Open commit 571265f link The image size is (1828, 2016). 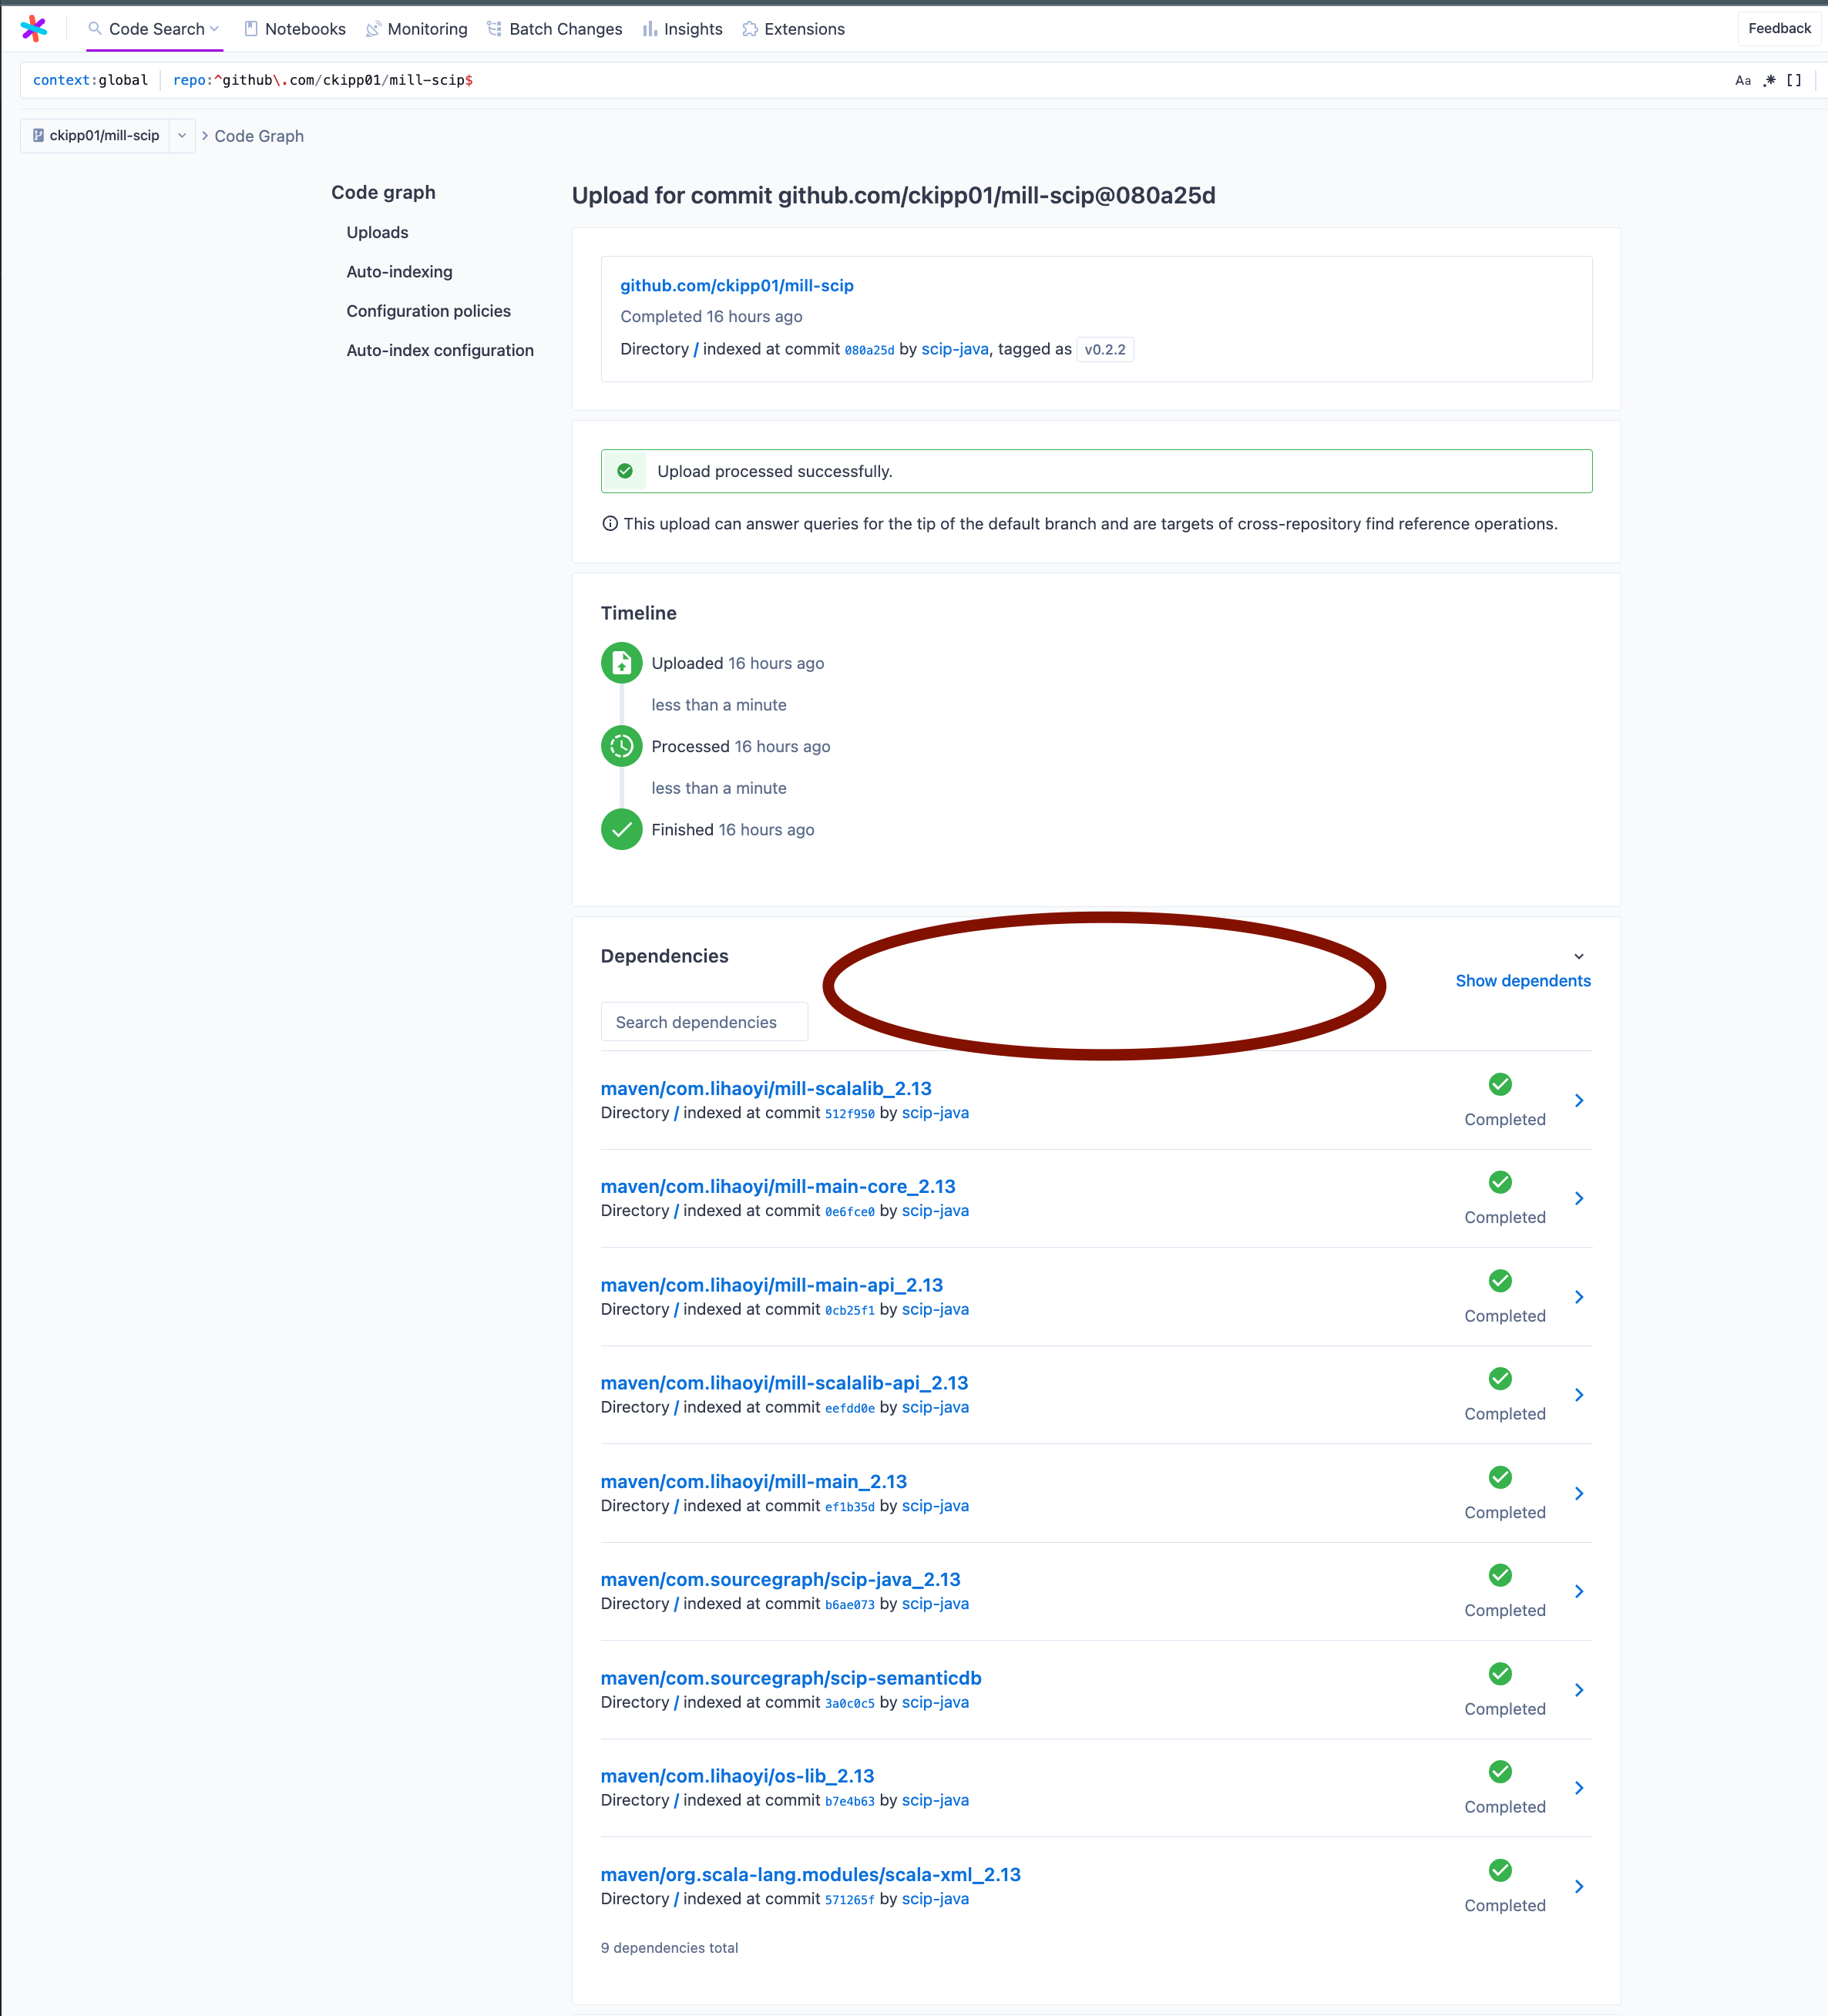tap(849, 1900)
